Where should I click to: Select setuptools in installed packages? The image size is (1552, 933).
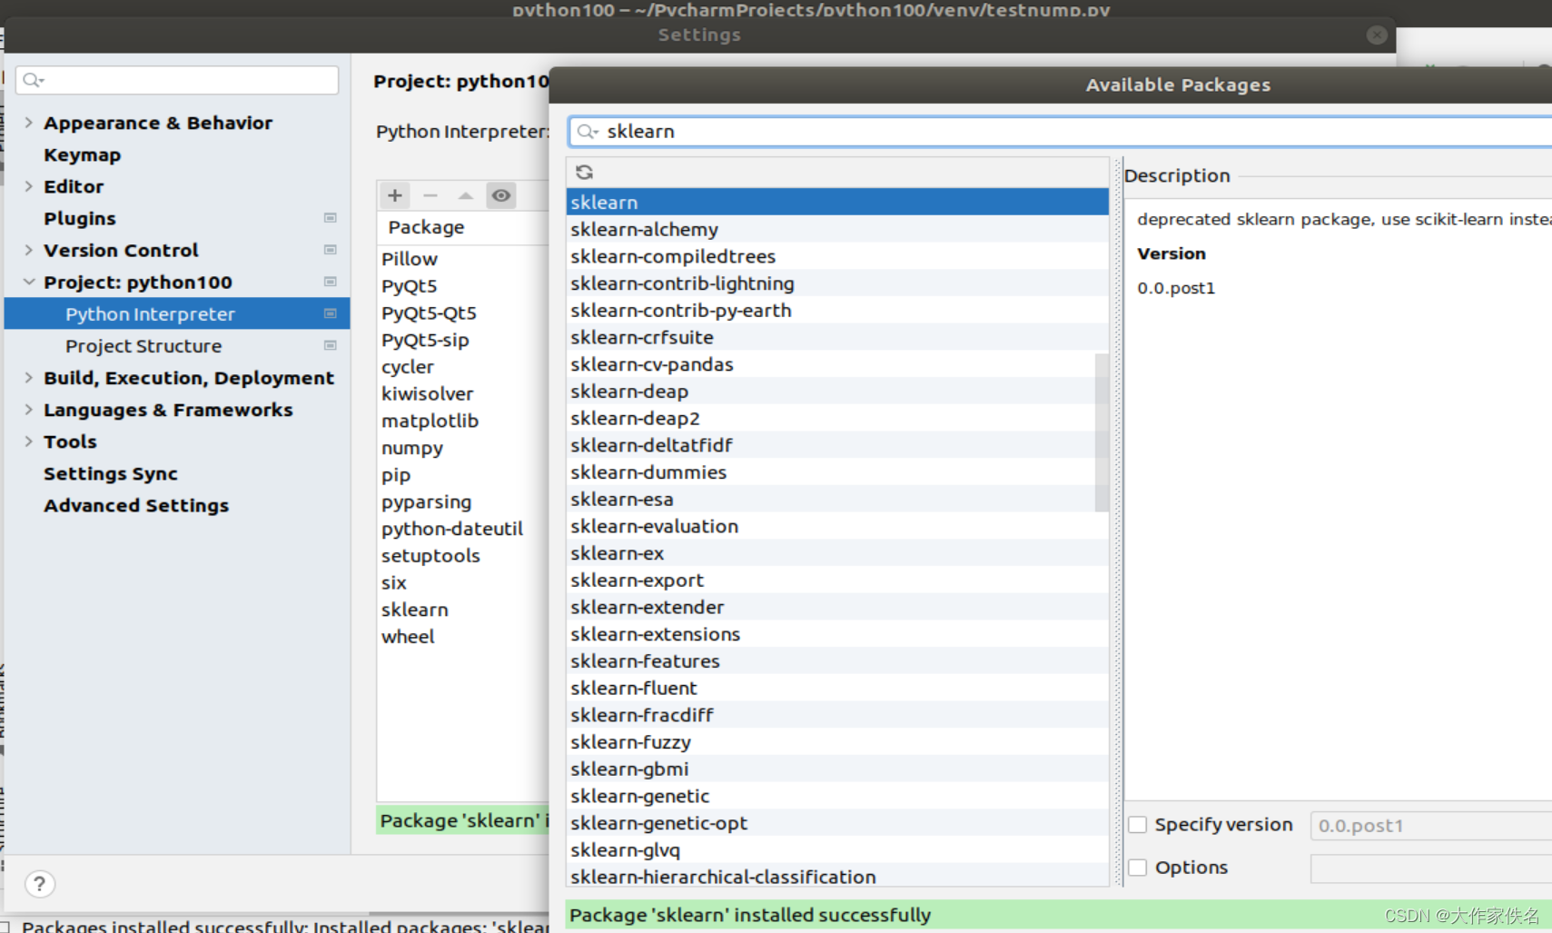463,556
